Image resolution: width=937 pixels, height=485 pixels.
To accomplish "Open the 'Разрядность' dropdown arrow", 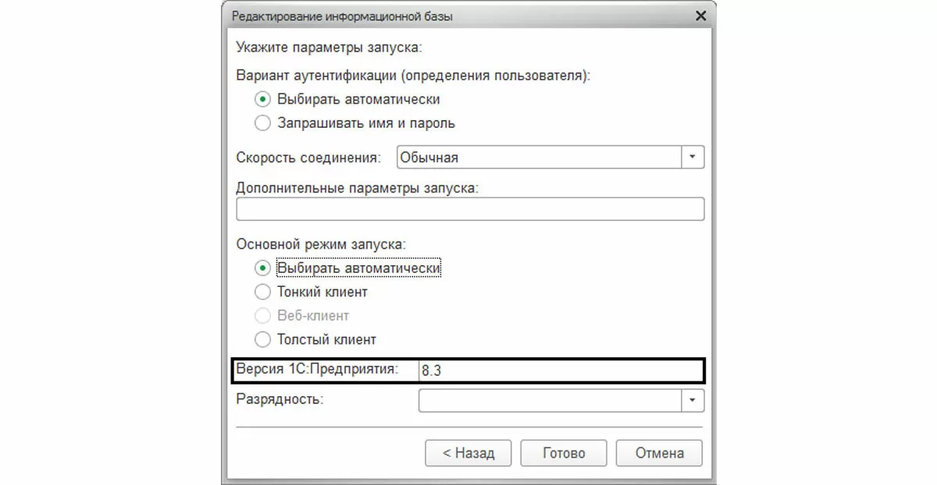I will (693, 401).
